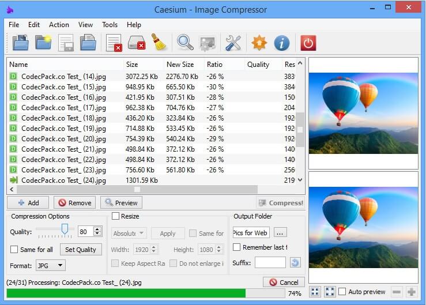Click the done icon of Test_ (14).jpg
Image resolution: width=426 pixels, height=305 pixels.
(x=13, y=76)
